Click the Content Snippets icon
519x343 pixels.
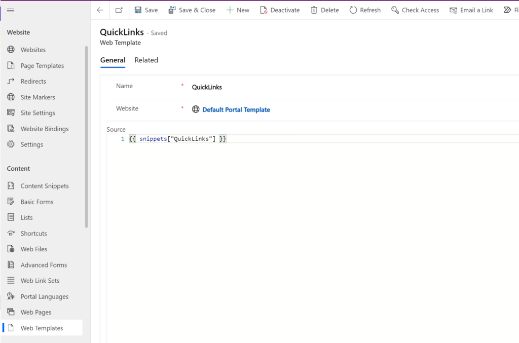[11, 186]
